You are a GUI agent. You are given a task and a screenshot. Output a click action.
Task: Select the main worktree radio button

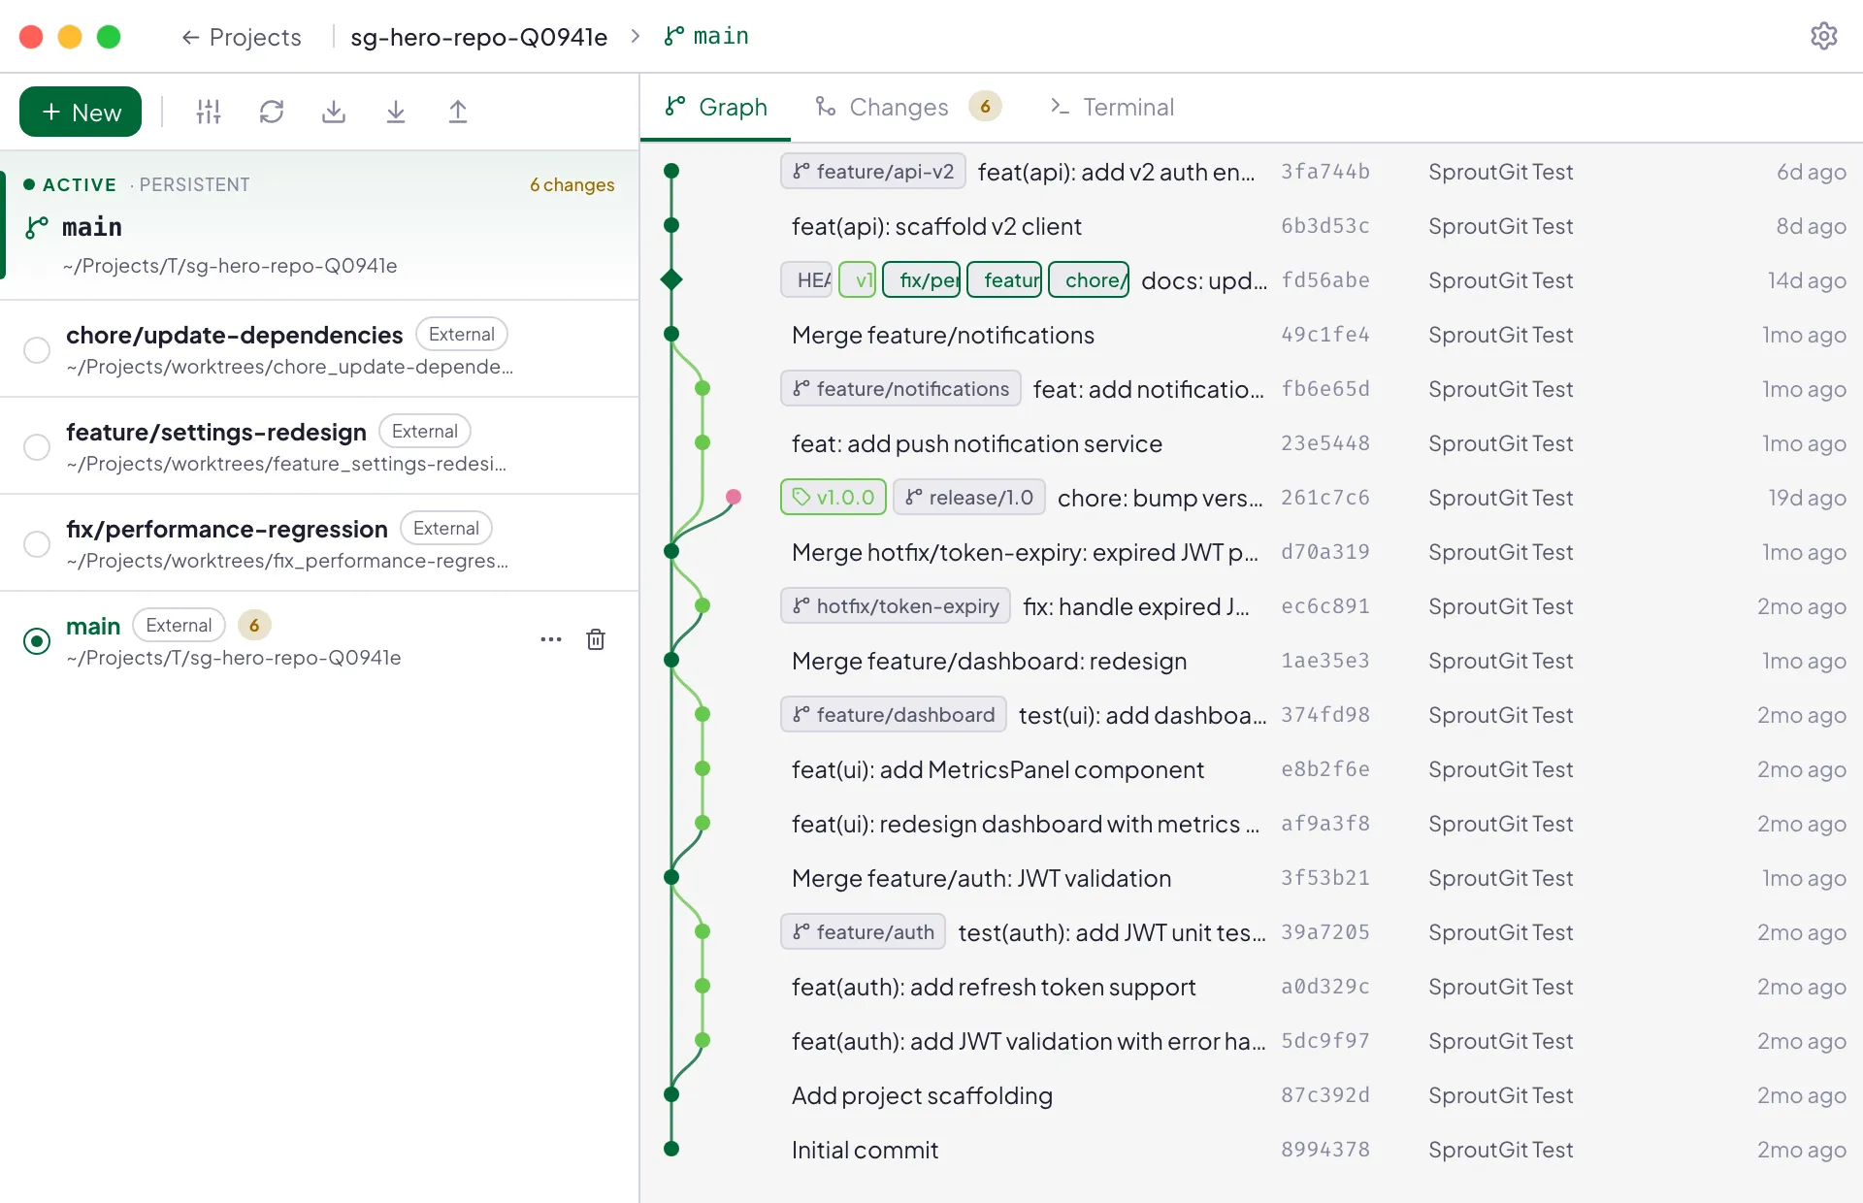[37, 640]
